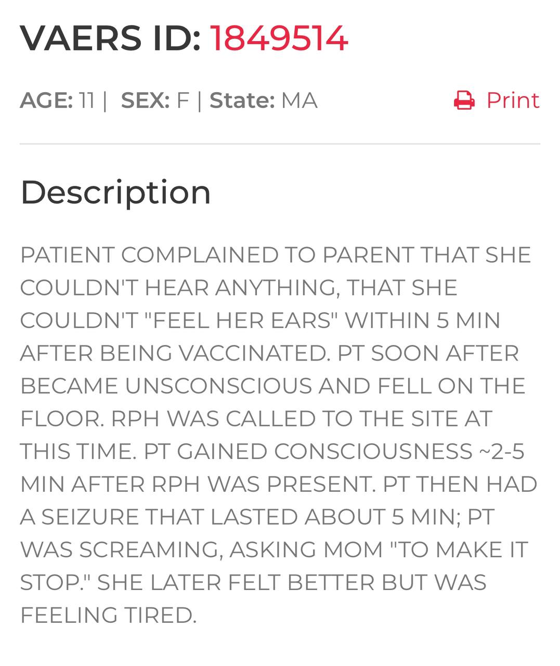Click the separator between sex and state

point(200,100)
